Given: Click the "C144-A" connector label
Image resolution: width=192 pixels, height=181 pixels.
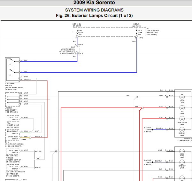Looking at the screenshot, I should 23,139.
